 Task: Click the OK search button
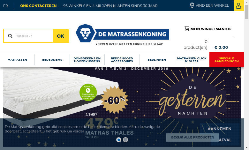pos(61,36)
